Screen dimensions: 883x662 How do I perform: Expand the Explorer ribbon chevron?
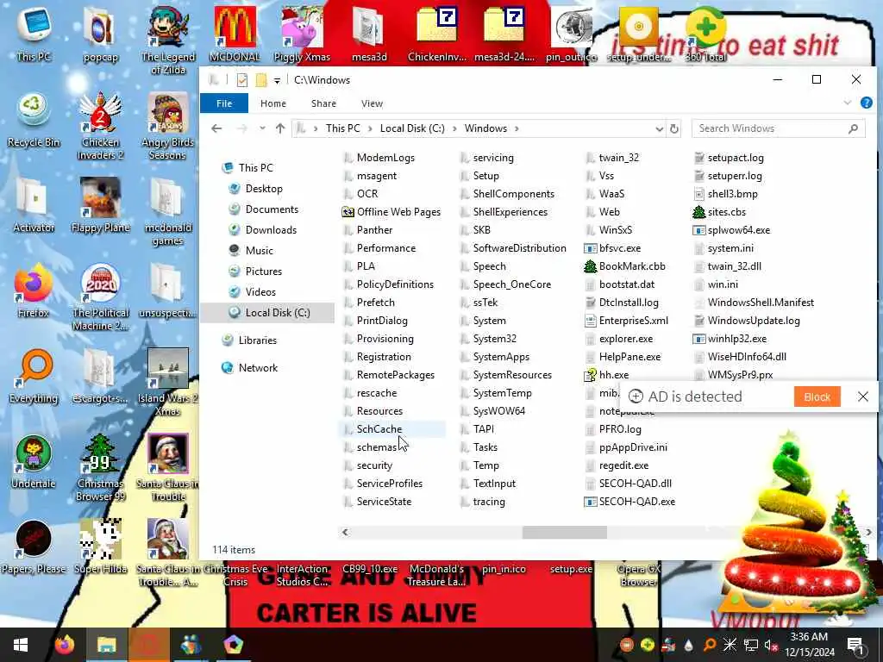click(x=848, y=103)
